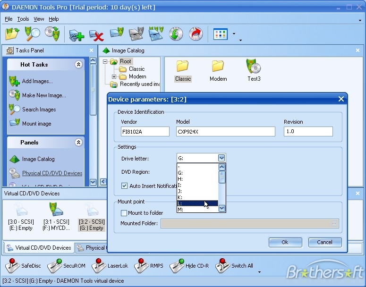Click Make New Image in Hot Tasks
Viewport: 366px width, 287px height.
[x=37, y=95]
